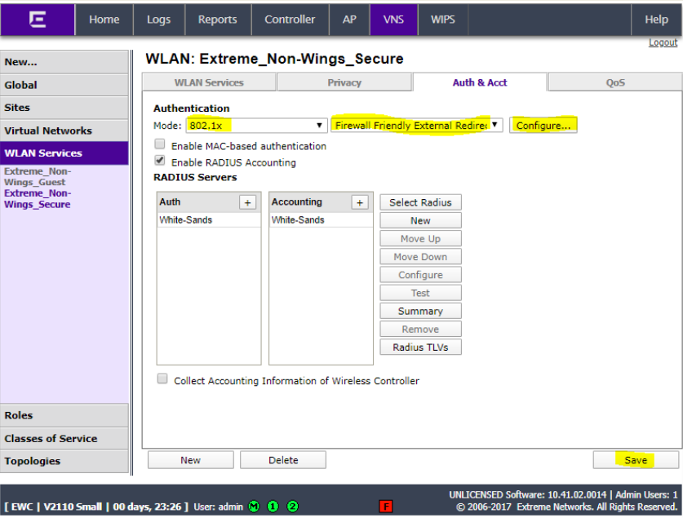This screenshot has width=683, height=518.
Task: Open the Extreme_Non-Wings_Secure WLAN link
Action: [x=38, y=199]
